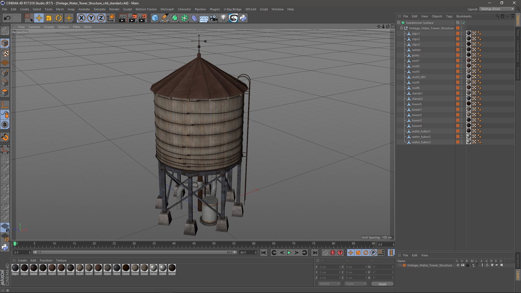
Task: Select roof3_001 object
Action: coord(419,77)
